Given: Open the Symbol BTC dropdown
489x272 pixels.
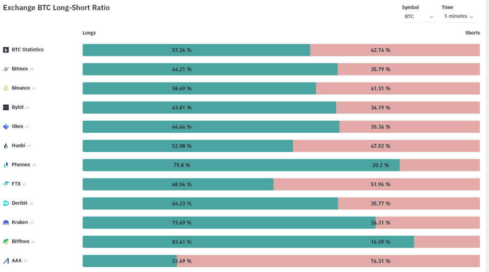Looking at the screenshot, I should (419, 17).
